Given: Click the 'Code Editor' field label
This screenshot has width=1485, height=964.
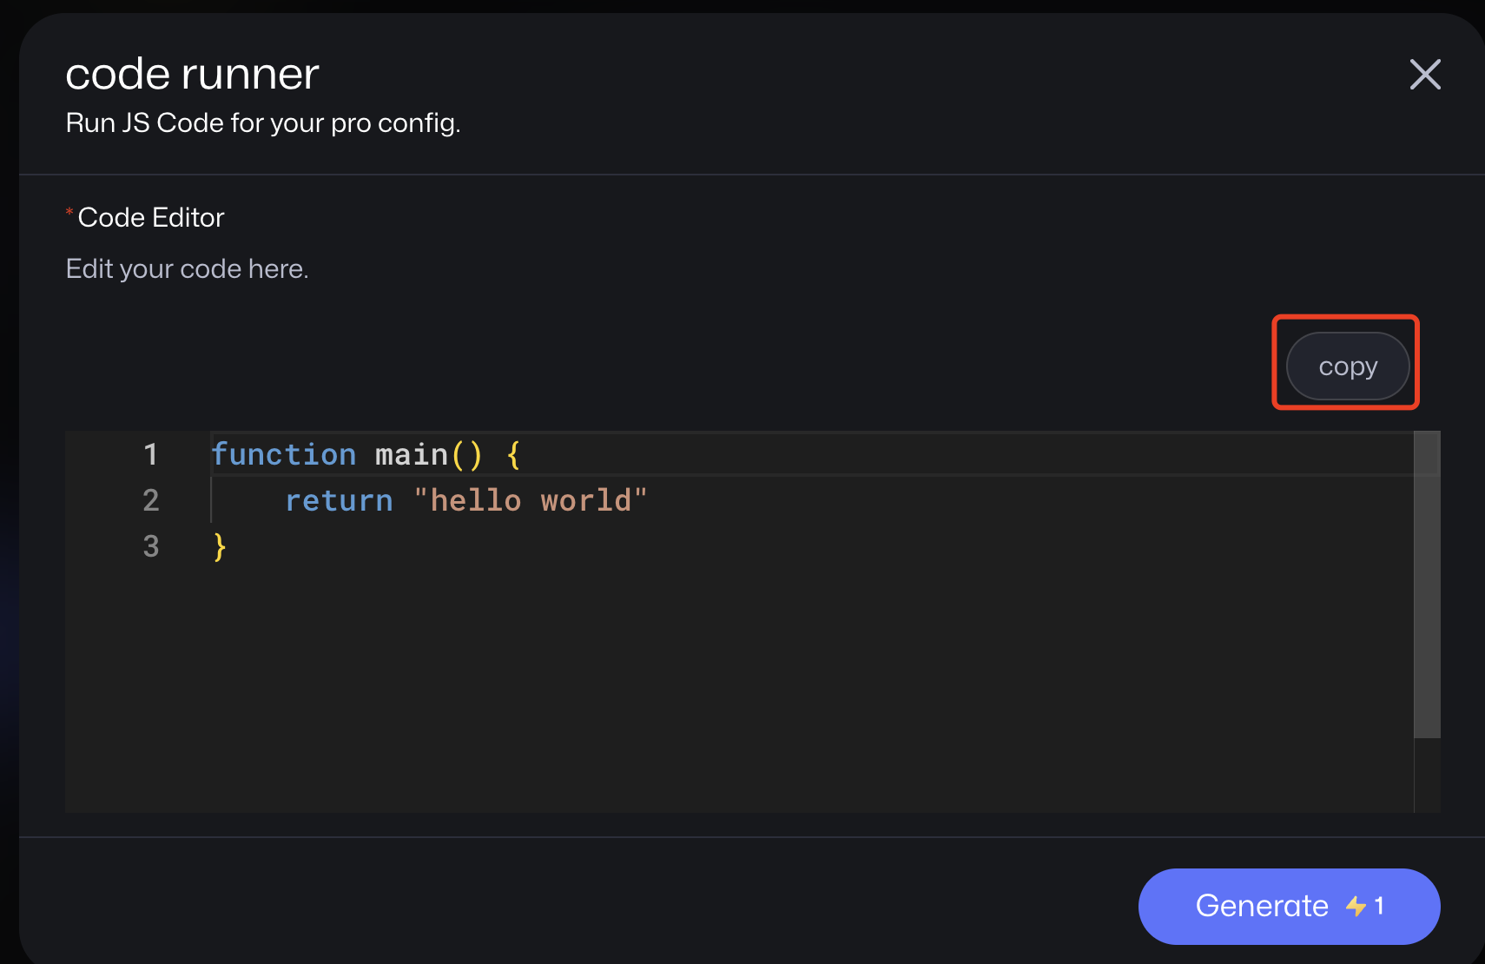Looking at the screenshot, I should point(151,217).
